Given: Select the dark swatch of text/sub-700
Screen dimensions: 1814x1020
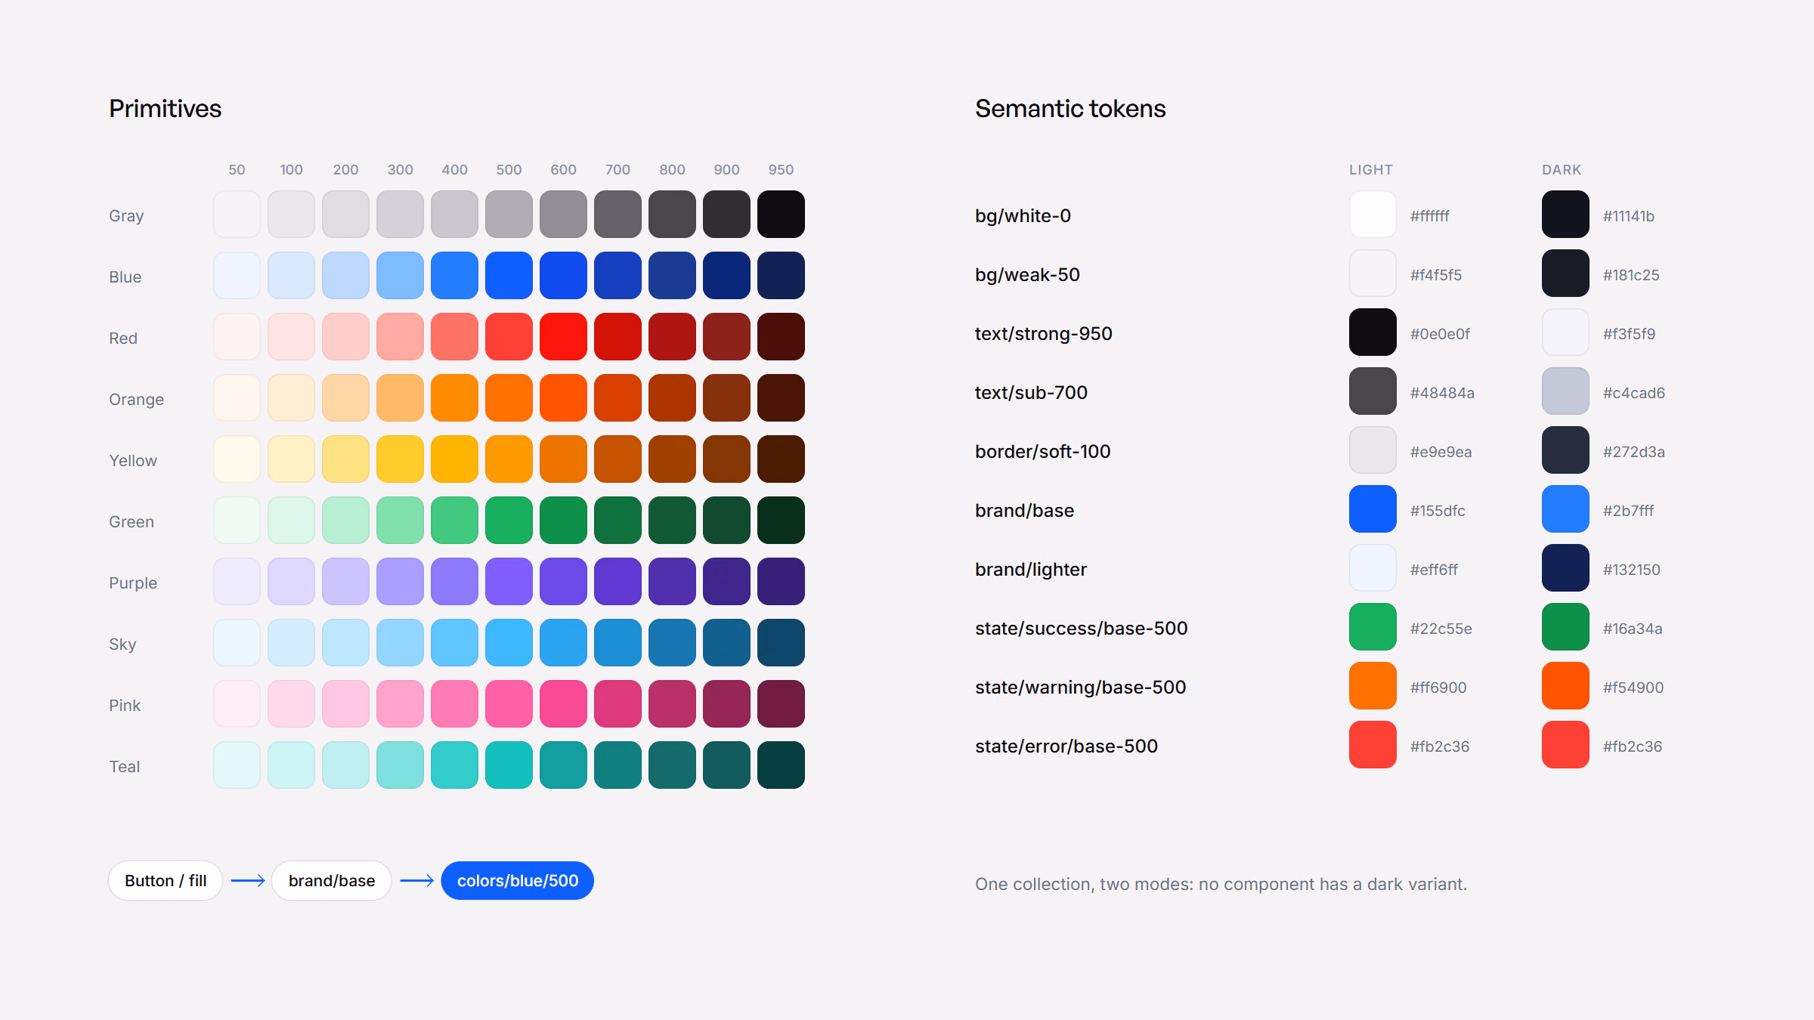Looking at the screenshot, I should pos(1565,391).
